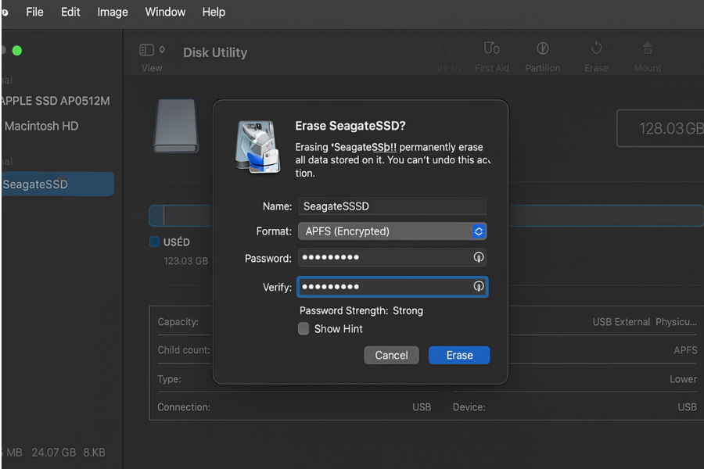Click the Mount icon in the toolbar
Viewport: 704px width, 469px height.
pos(647,53)
